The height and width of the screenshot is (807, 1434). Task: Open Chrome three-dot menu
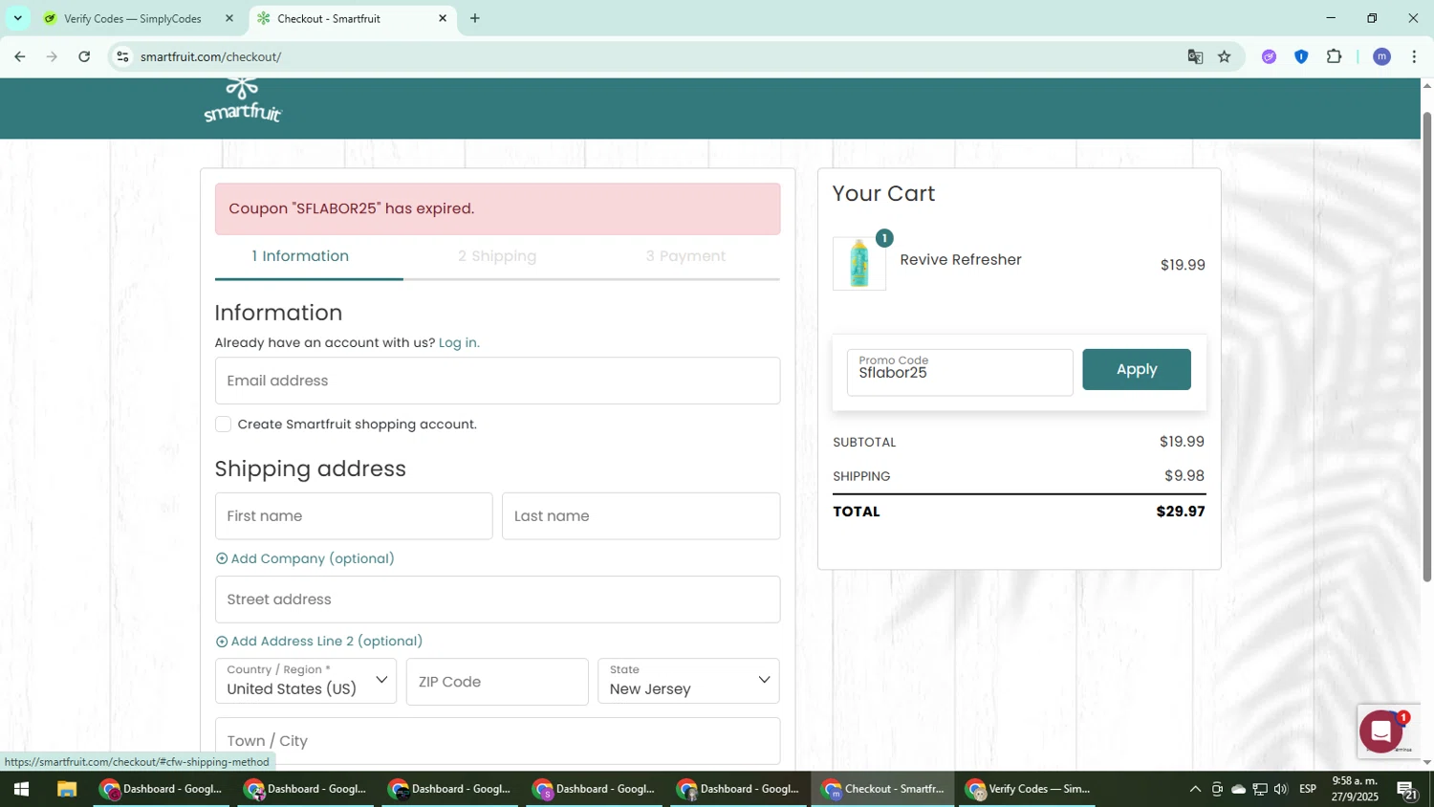point(1414,57)
